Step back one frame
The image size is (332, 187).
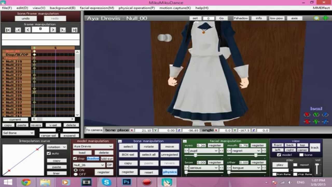tap(28, 30)
